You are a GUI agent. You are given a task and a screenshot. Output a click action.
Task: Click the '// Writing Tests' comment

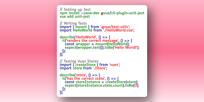[x=73, y=23]
